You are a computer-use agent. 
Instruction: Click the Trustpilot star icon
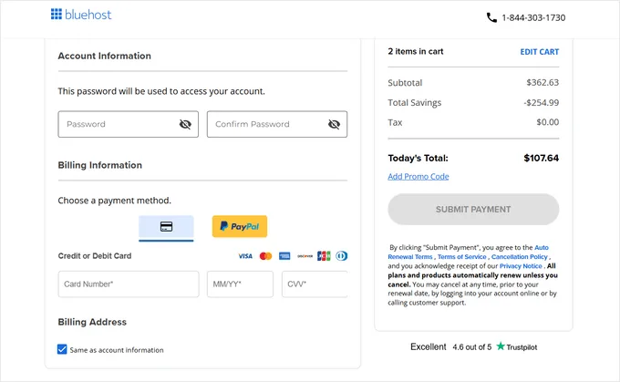(x=501, y=346)
